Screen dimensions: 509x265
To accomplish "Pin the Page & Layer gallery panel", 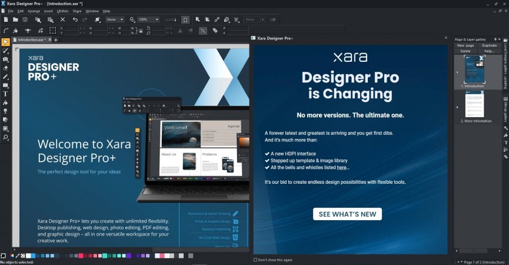I will (x=495, y=39).
